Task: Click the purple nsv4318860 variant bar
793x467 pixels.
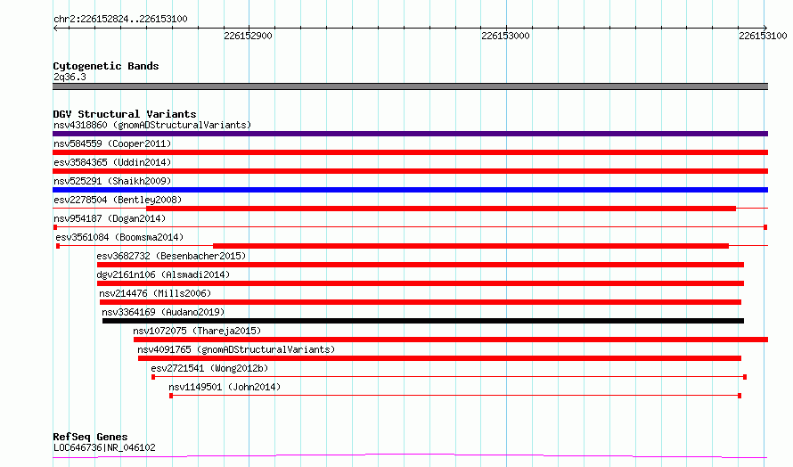Action: [410, 134]
